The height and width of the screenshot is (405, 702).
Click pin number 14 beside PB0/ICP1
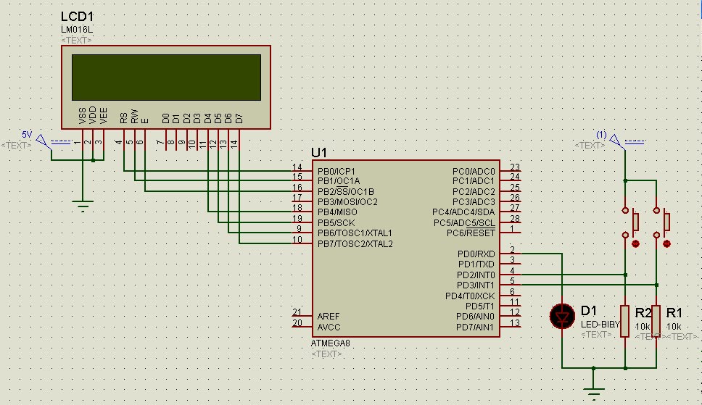pyautogui.click(x=297, y=167)
